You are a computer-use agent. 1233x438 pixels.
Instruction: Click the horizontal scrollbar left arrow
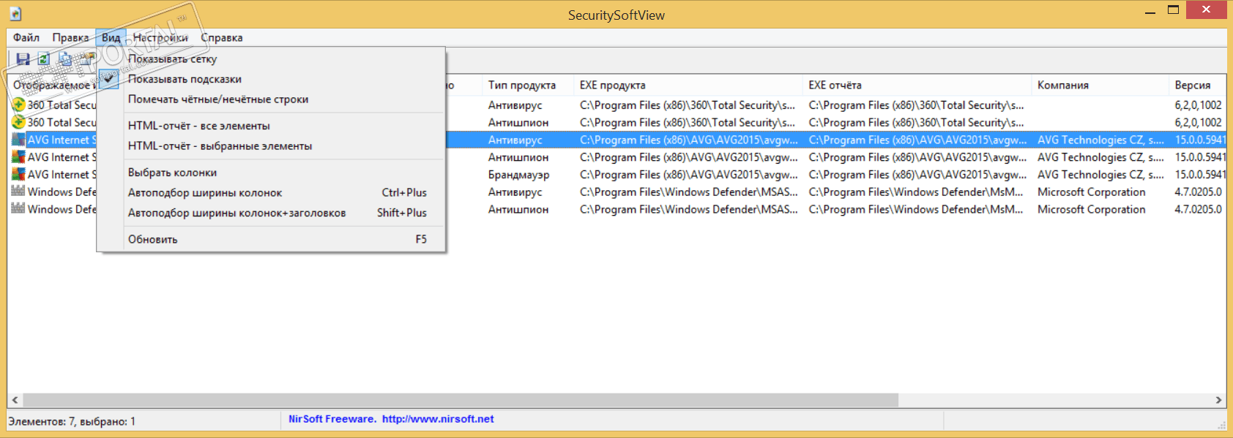(15, 400)
